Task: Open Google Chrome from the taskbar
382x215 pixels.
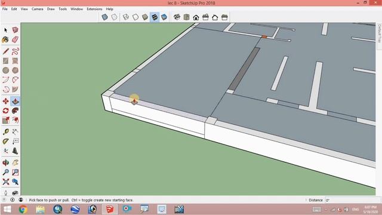Action: tap(23, 210)
